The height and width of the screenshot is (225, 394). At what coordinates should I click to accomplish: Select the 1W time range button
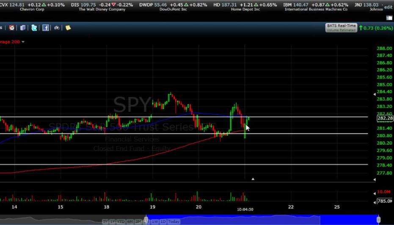155,222
